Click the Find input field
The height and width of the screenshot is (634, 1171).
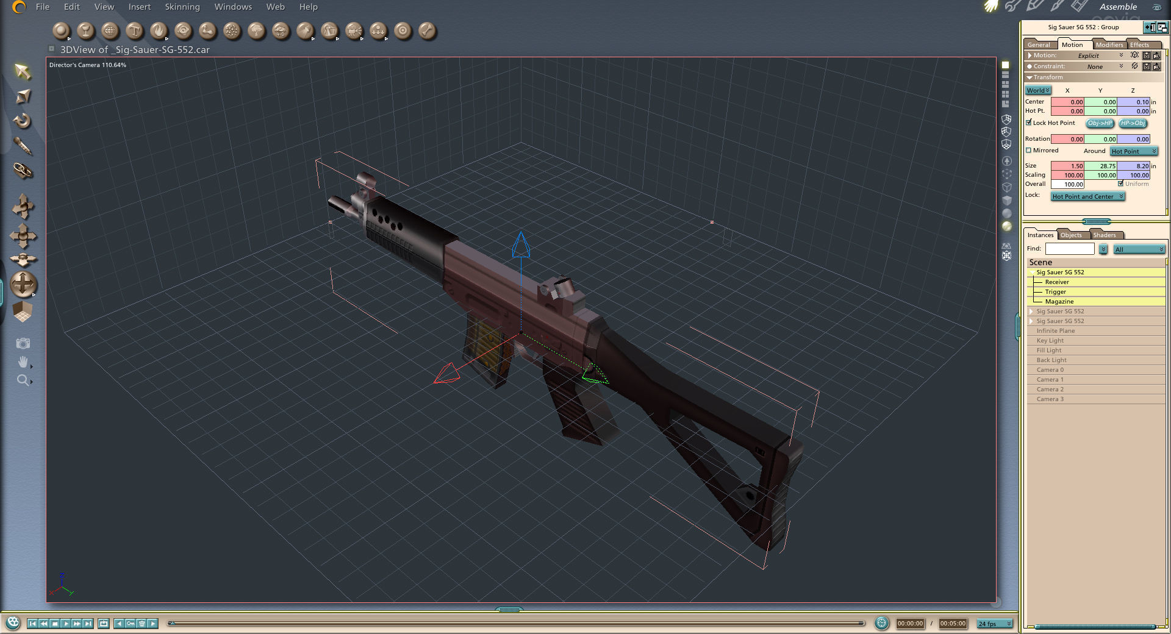pyautogui.click(x=1070, y=249)
